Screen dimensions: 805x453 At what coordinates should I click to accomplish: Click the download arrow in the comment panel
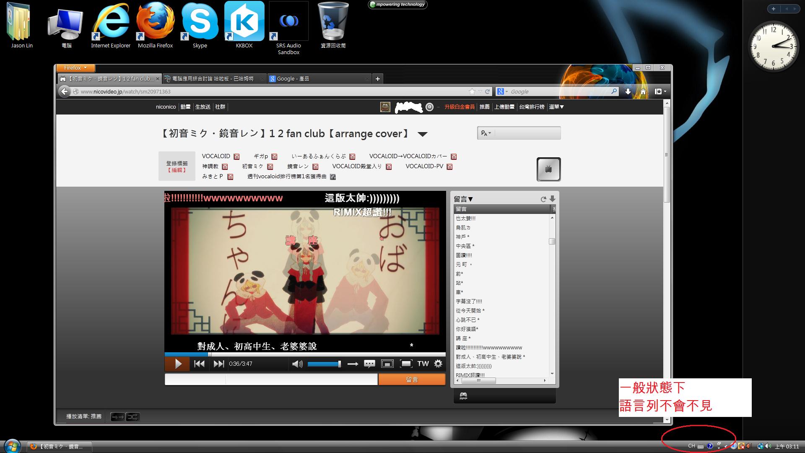tap(552, 199)
